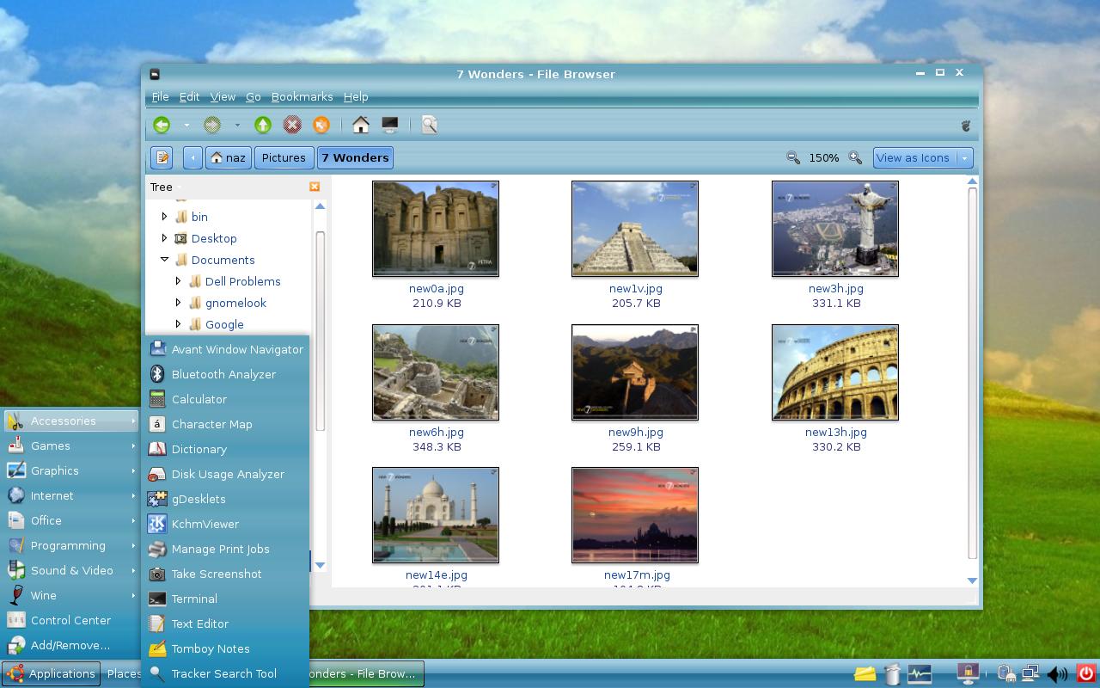
Task: Open Character Map
Action: [225, 424]
